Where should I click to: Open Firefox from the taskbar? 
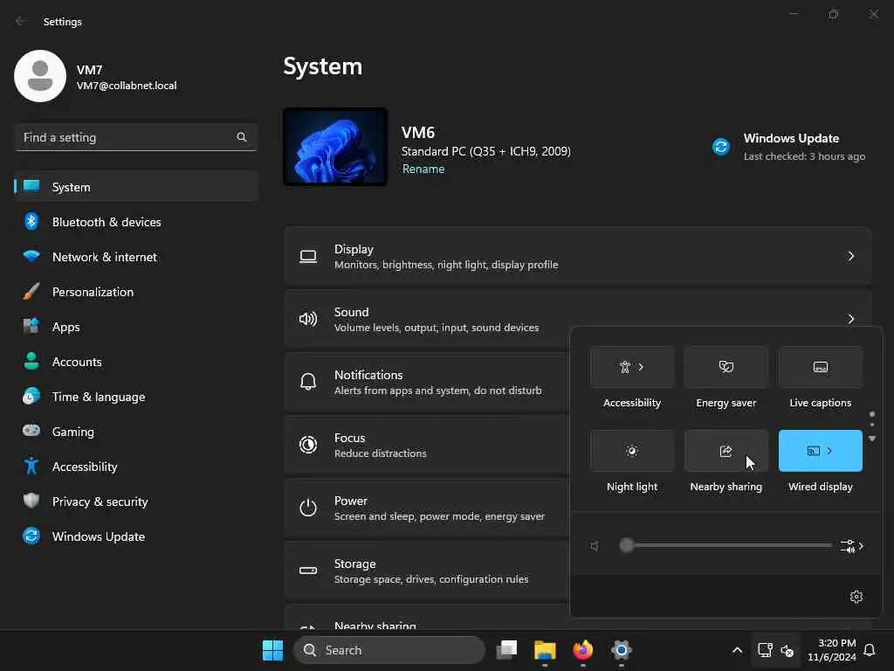tap(582, 650)
